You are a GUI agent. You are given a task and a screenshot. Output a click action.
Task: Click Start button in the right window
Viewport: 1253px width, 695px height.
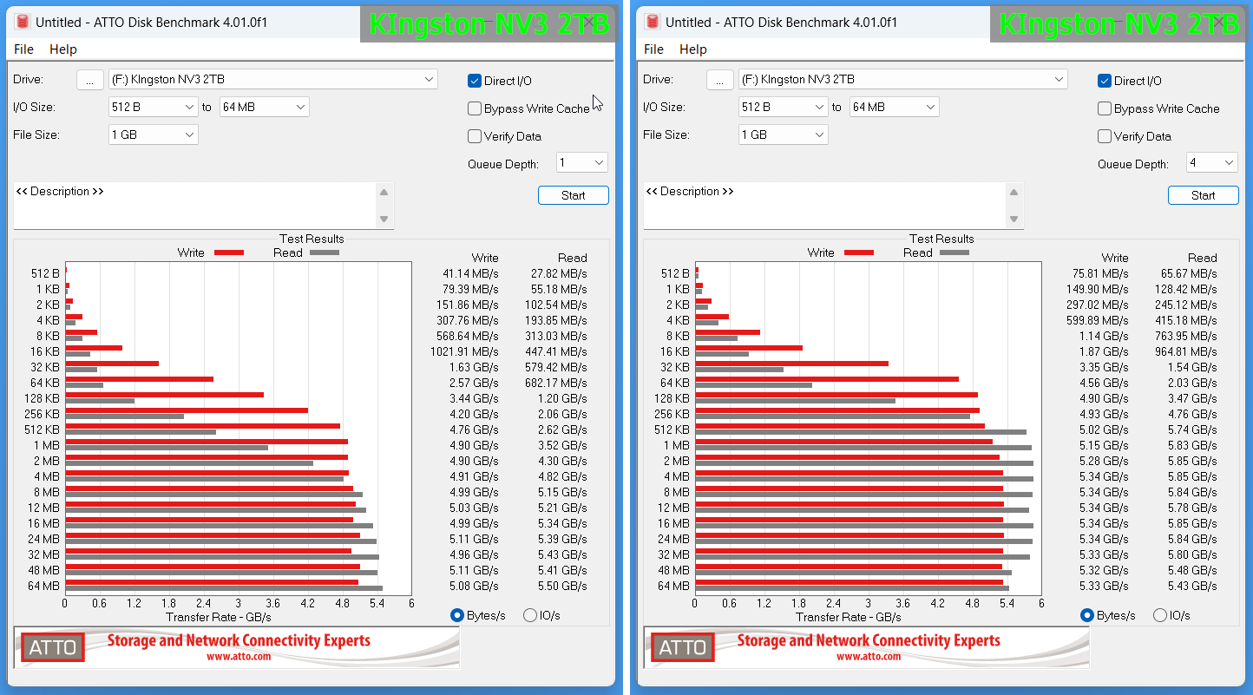(x=1204, y=195)
